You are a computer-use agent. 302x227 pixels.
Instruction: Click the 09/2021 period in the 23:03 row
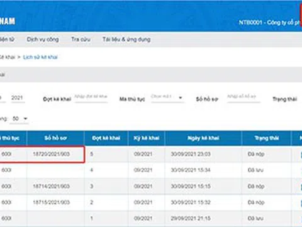click(x=143, y=154)
